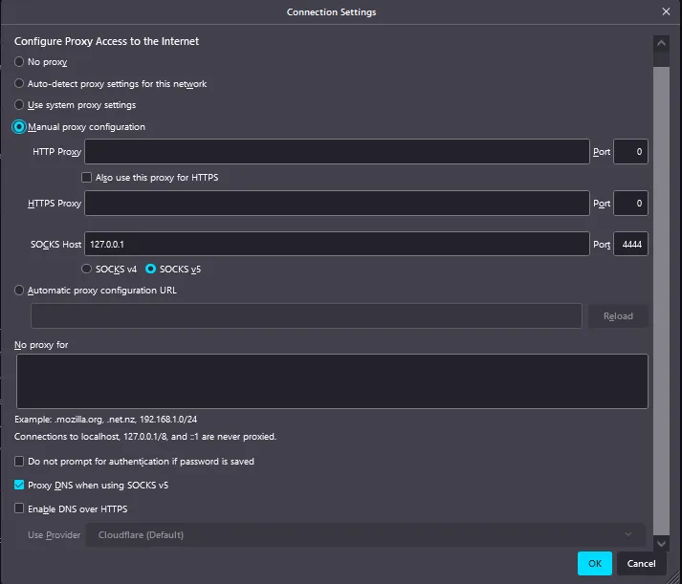Click the HTTP Proxy text field

[337, 152]
